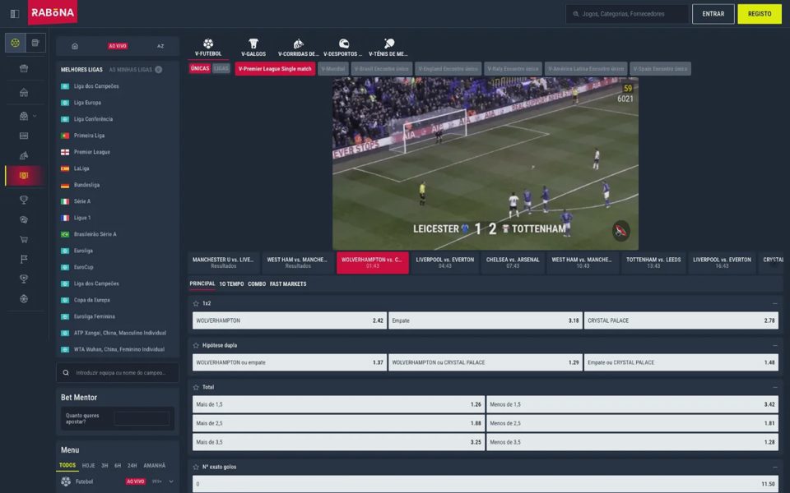Select the Liverpool vs. Everton 04:43 match
Screen dimensions: 790x493
[445, 263]
